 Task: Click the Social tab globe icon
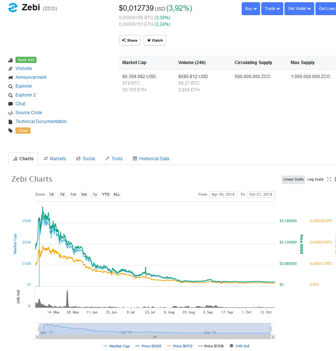[78, 158]
